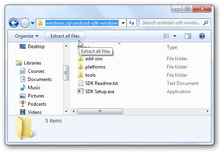
Task: Open the Organize menu
Action: pyautogui.click(x=27, y=36)
